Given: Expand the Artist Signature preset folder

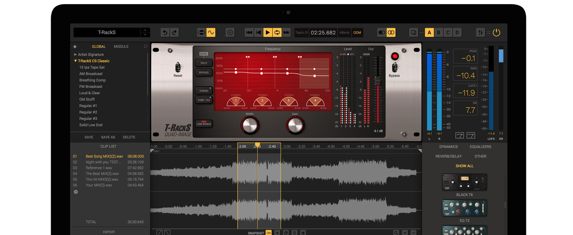Looking at the screenshot, I should [75, 54].
